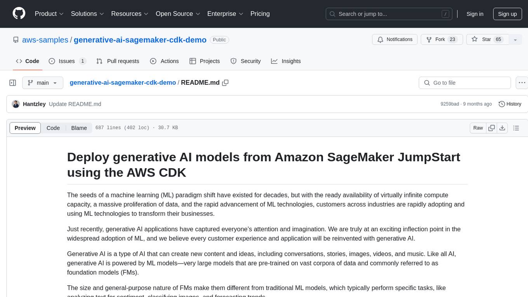Click the star count 65
The width and height of the screenshot is (528, 297).
pos(499,40)
